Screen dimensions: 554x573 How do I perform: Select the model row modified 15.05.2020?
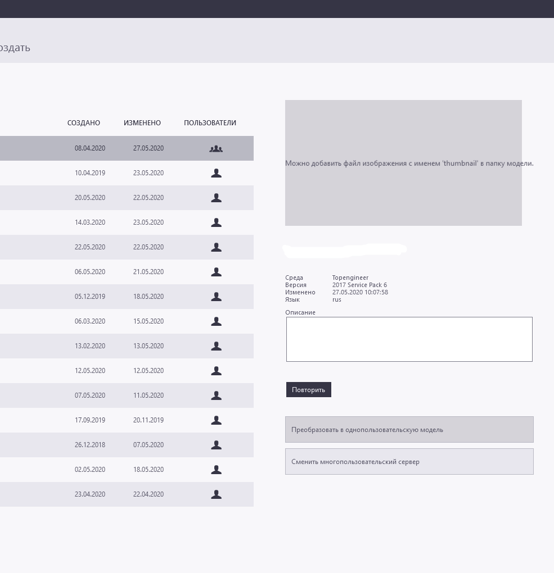click(x=127, y=321)
